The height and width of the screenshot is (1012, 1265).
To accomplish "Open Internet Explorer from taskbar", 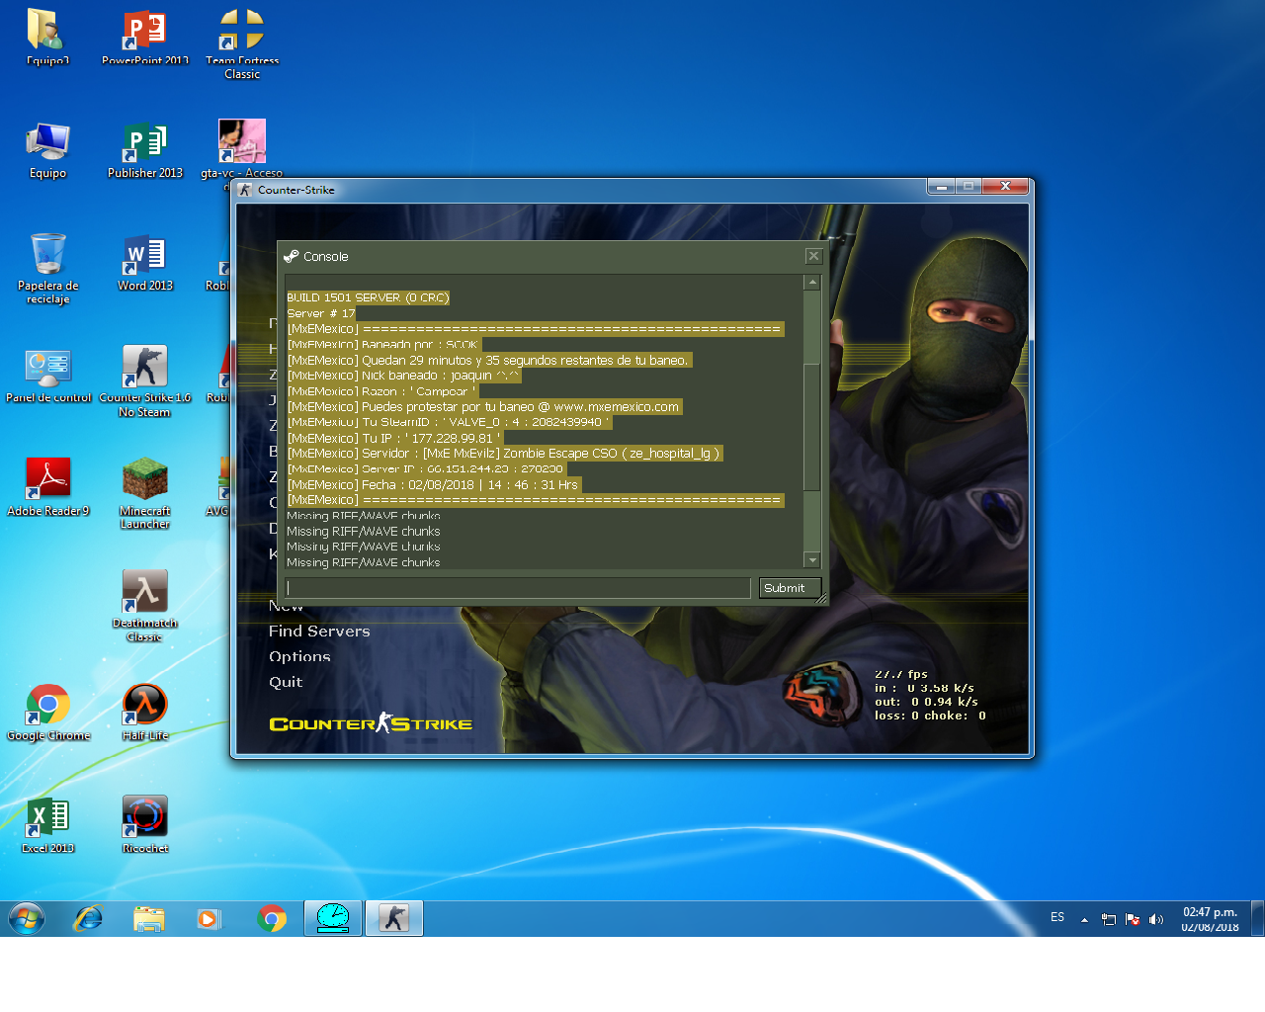I will pos(88,918).
